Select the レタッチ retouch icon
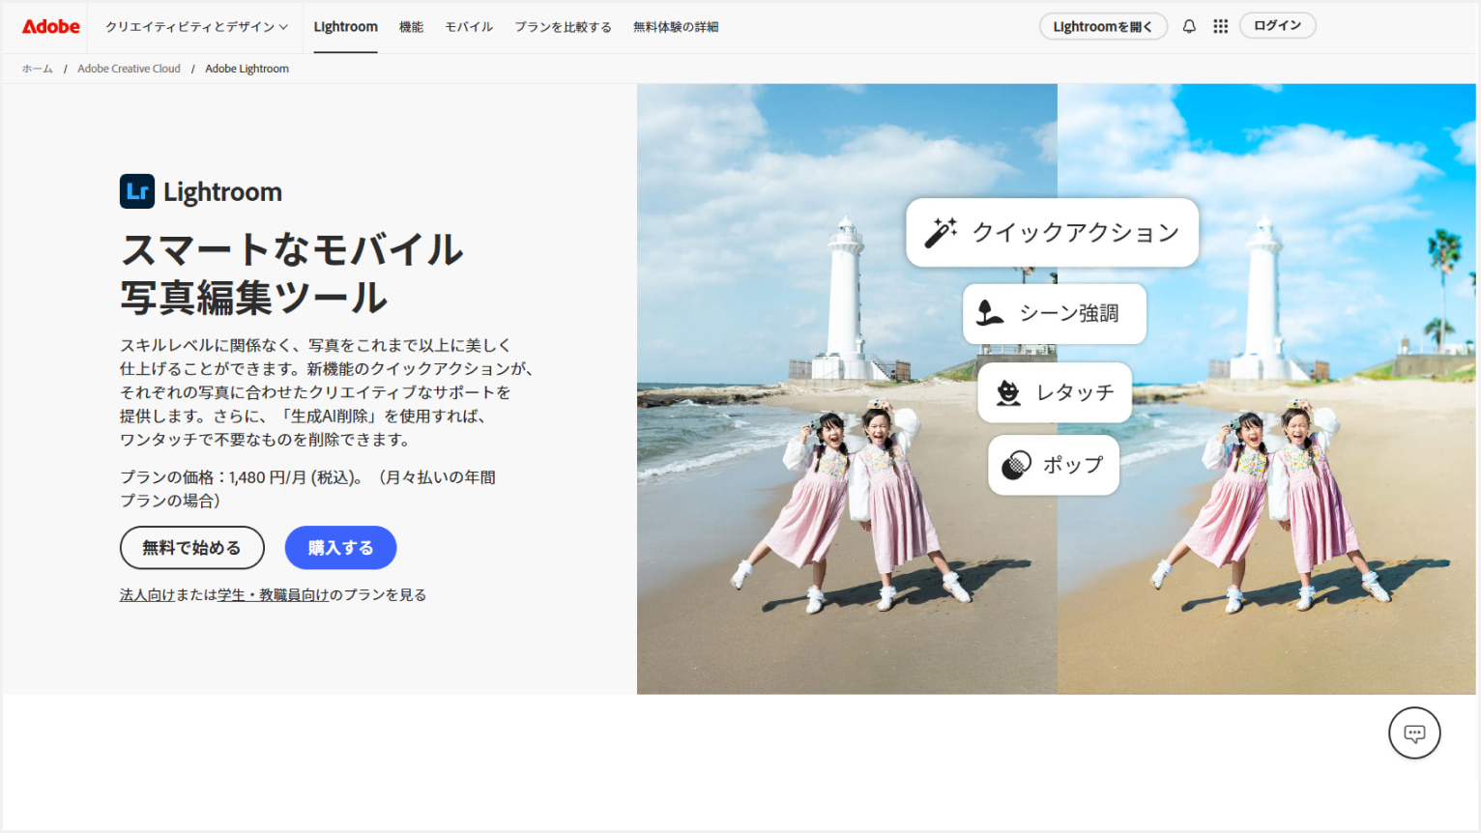 click(1008, 391)
